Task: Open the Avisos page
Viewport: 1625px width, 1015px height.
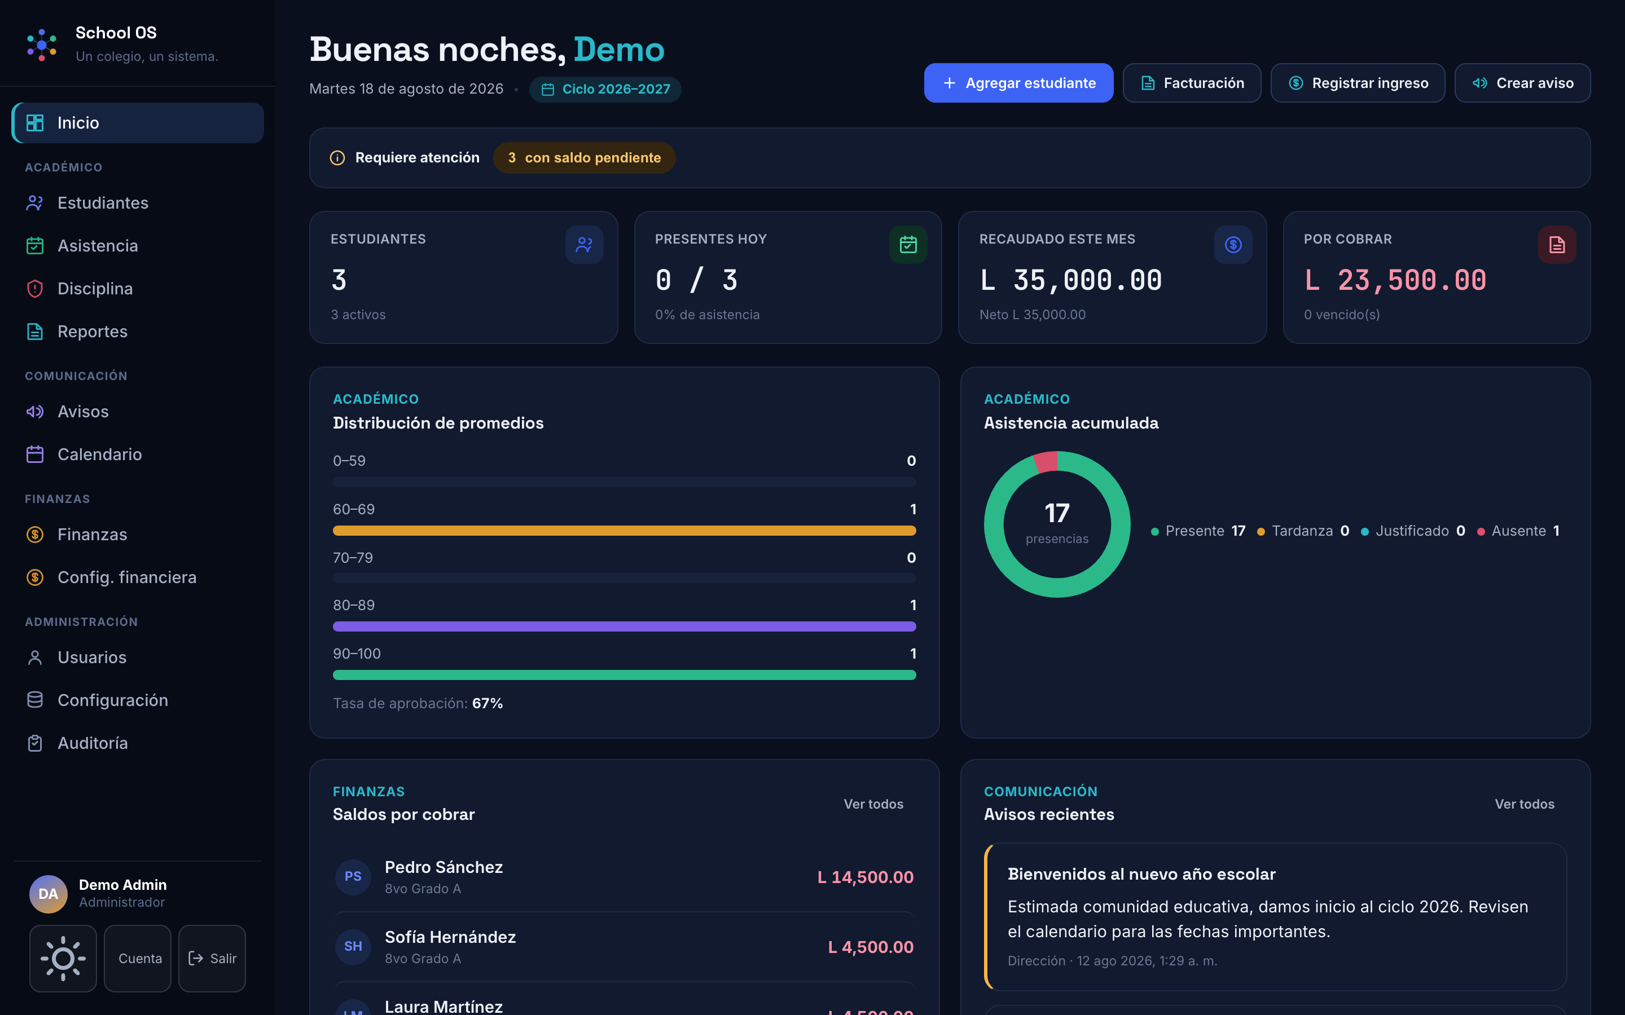Action: [x=138, y=412]
